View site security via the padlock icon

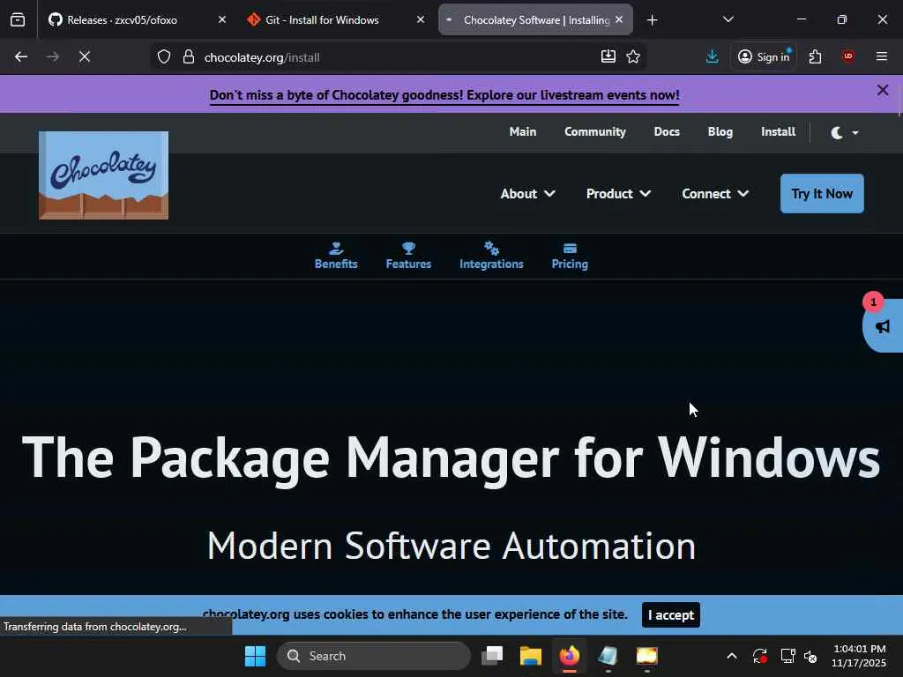(x=189, y=57)
